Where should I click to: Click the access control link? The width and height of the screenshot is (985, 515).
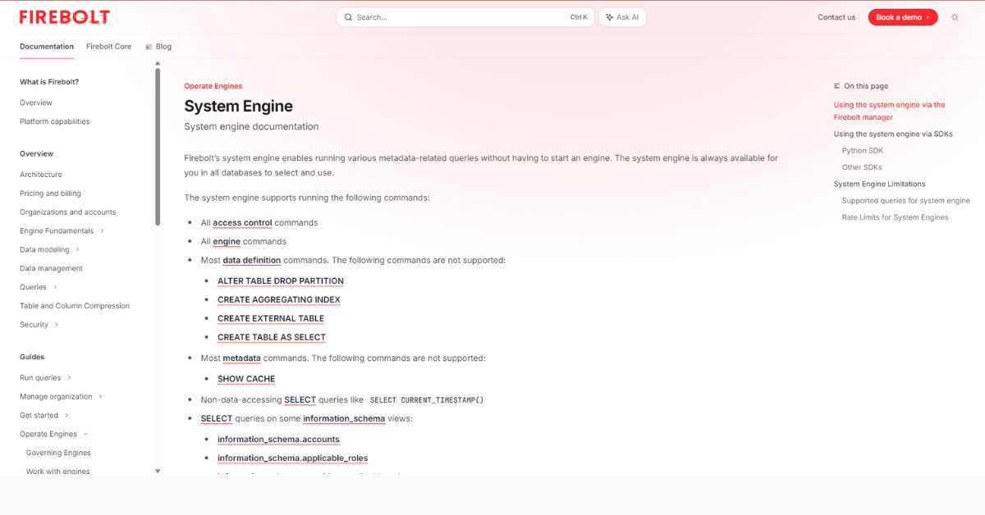(242, 223)
